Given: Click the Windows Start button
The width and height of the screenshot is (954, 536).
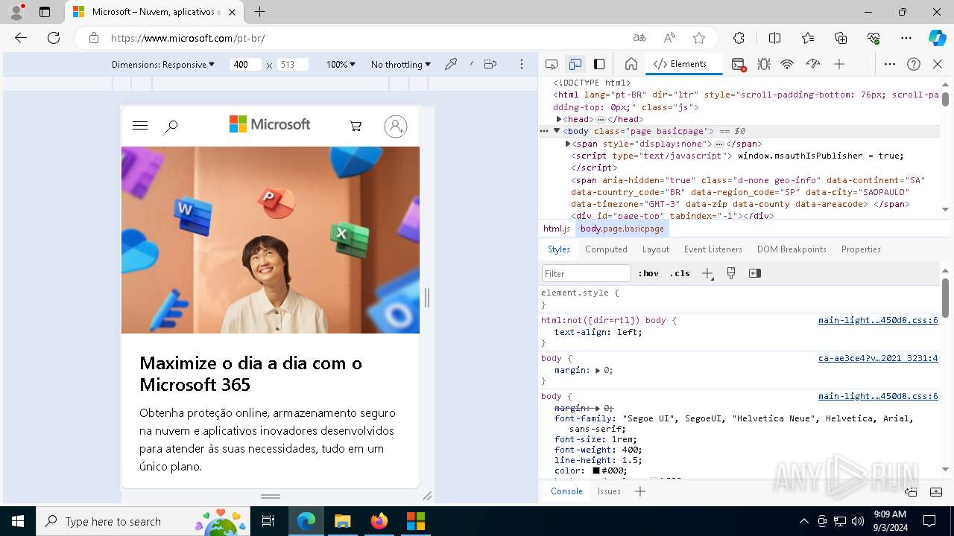Looking at the screenshot, I should click(18, 521).
